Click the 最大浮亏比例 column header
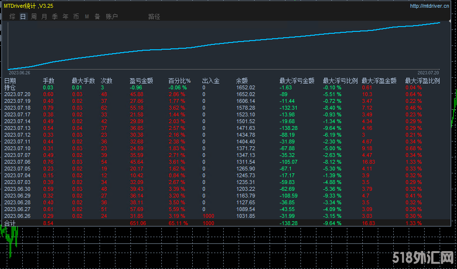Viewport: 457px width, 269px height. coord(340,81)
